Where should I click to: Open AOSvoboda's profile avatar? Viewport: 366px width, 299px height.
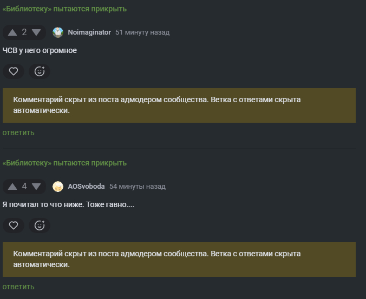tap(58, 187)
